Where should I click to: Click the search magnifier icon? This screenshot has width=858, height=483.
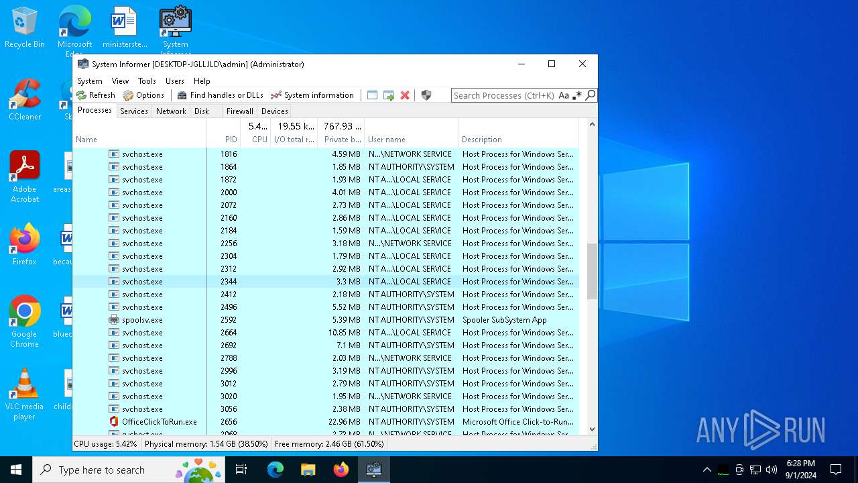click(591, 95)
